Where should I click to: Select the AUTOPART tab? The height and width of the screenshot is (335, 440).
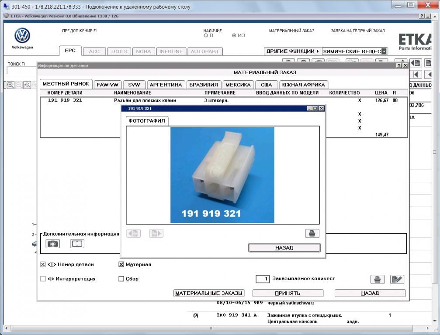(x=205, y=51)
